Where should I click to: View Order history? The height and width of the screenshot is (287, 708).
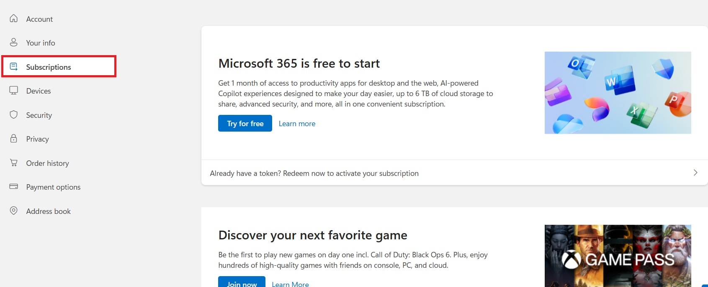pyautogui.click(x=48, y=163)
